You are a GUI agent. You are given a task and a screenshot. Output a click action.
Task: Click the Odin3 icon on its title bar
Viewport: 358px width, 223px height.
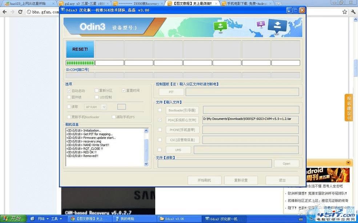point(63,10)
